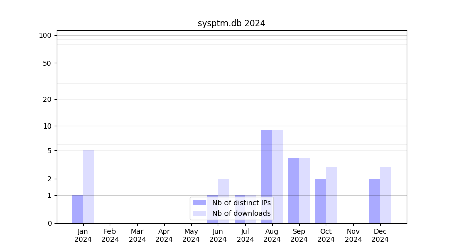
Task: Select the 'Nb of distinct IPs' legend label
Action: [241, 203]
